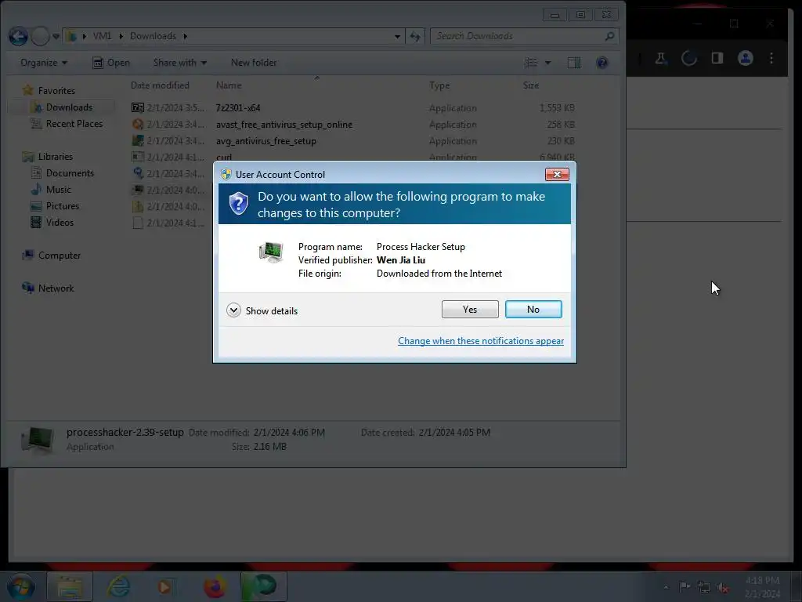Open the view options dropdown arrow

pos(547,63)
